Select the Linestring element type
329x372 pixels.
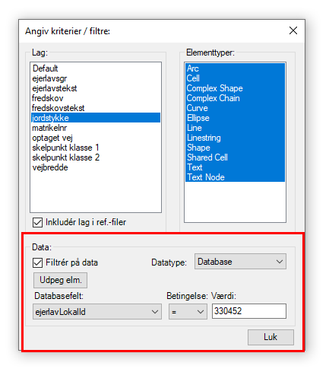(x=235, y=138)
